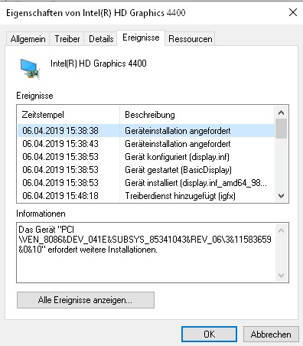Click the Beschreibung column header

[197, 115]
